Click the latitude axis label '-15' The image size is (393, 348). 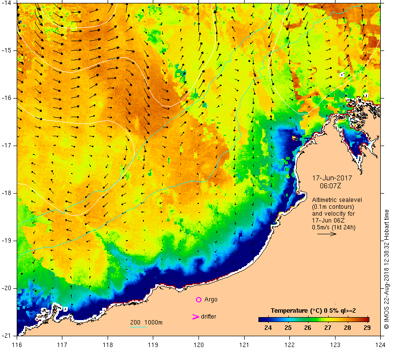(x=6, y=50)
